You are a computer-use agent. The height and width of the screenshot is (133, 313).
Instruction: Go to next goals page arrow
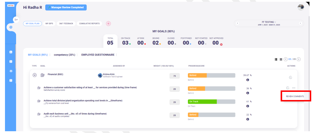click(x=299, y=59)
